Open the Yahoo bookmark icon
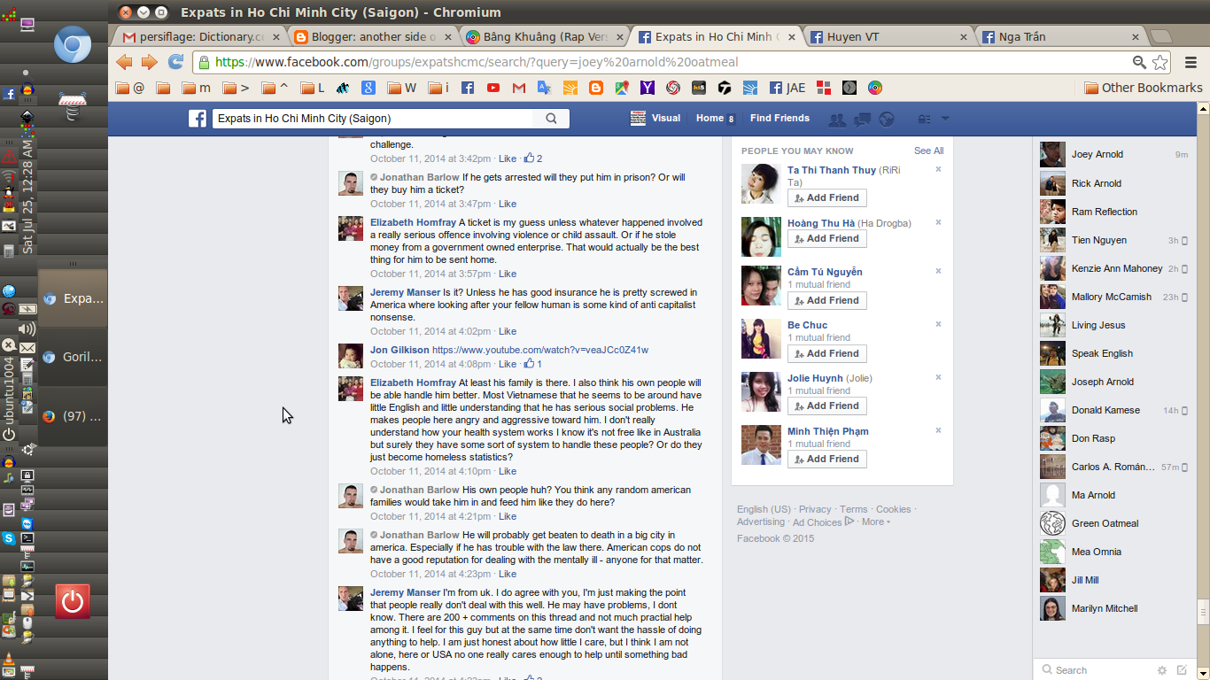Image resolution: width=1210 pixels, height=680 pixels. point(648,88)
